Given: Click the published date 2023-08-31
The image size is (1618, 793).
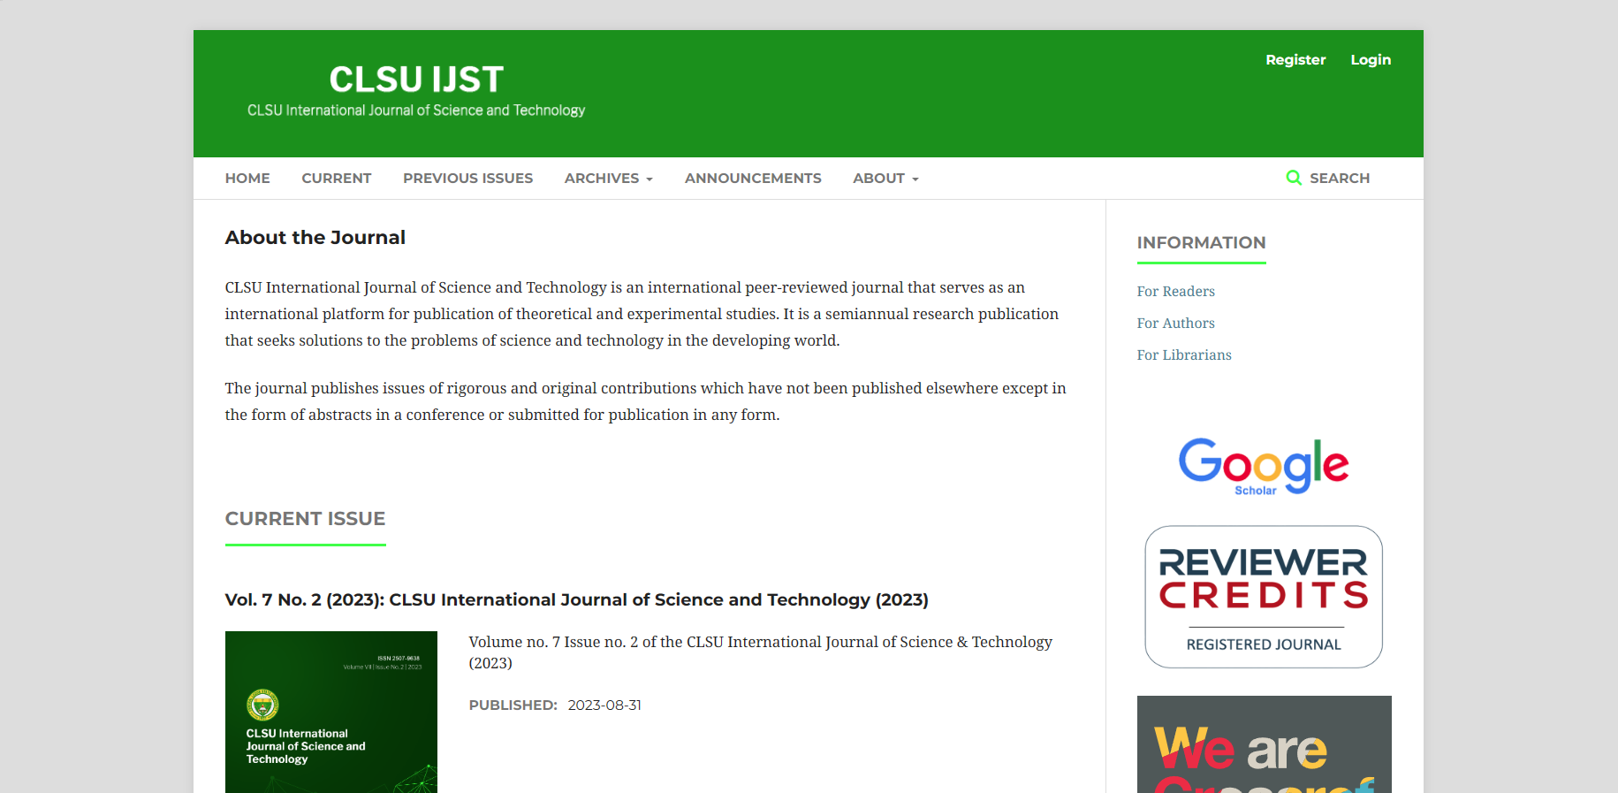Looking at the screenshot, I should [x=604, y=705].
